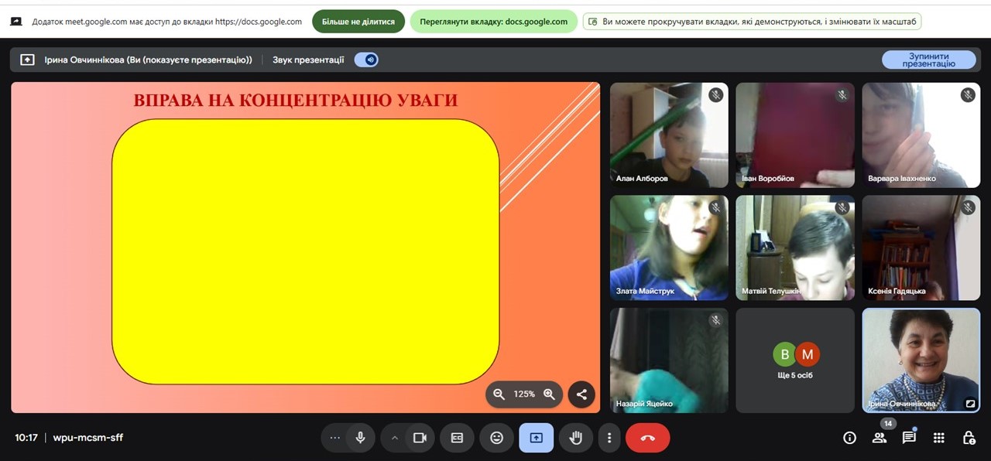Click muted mic icon on Алан Алборов tile
Screen dimensions: 991x461
[x=716, y=95]
